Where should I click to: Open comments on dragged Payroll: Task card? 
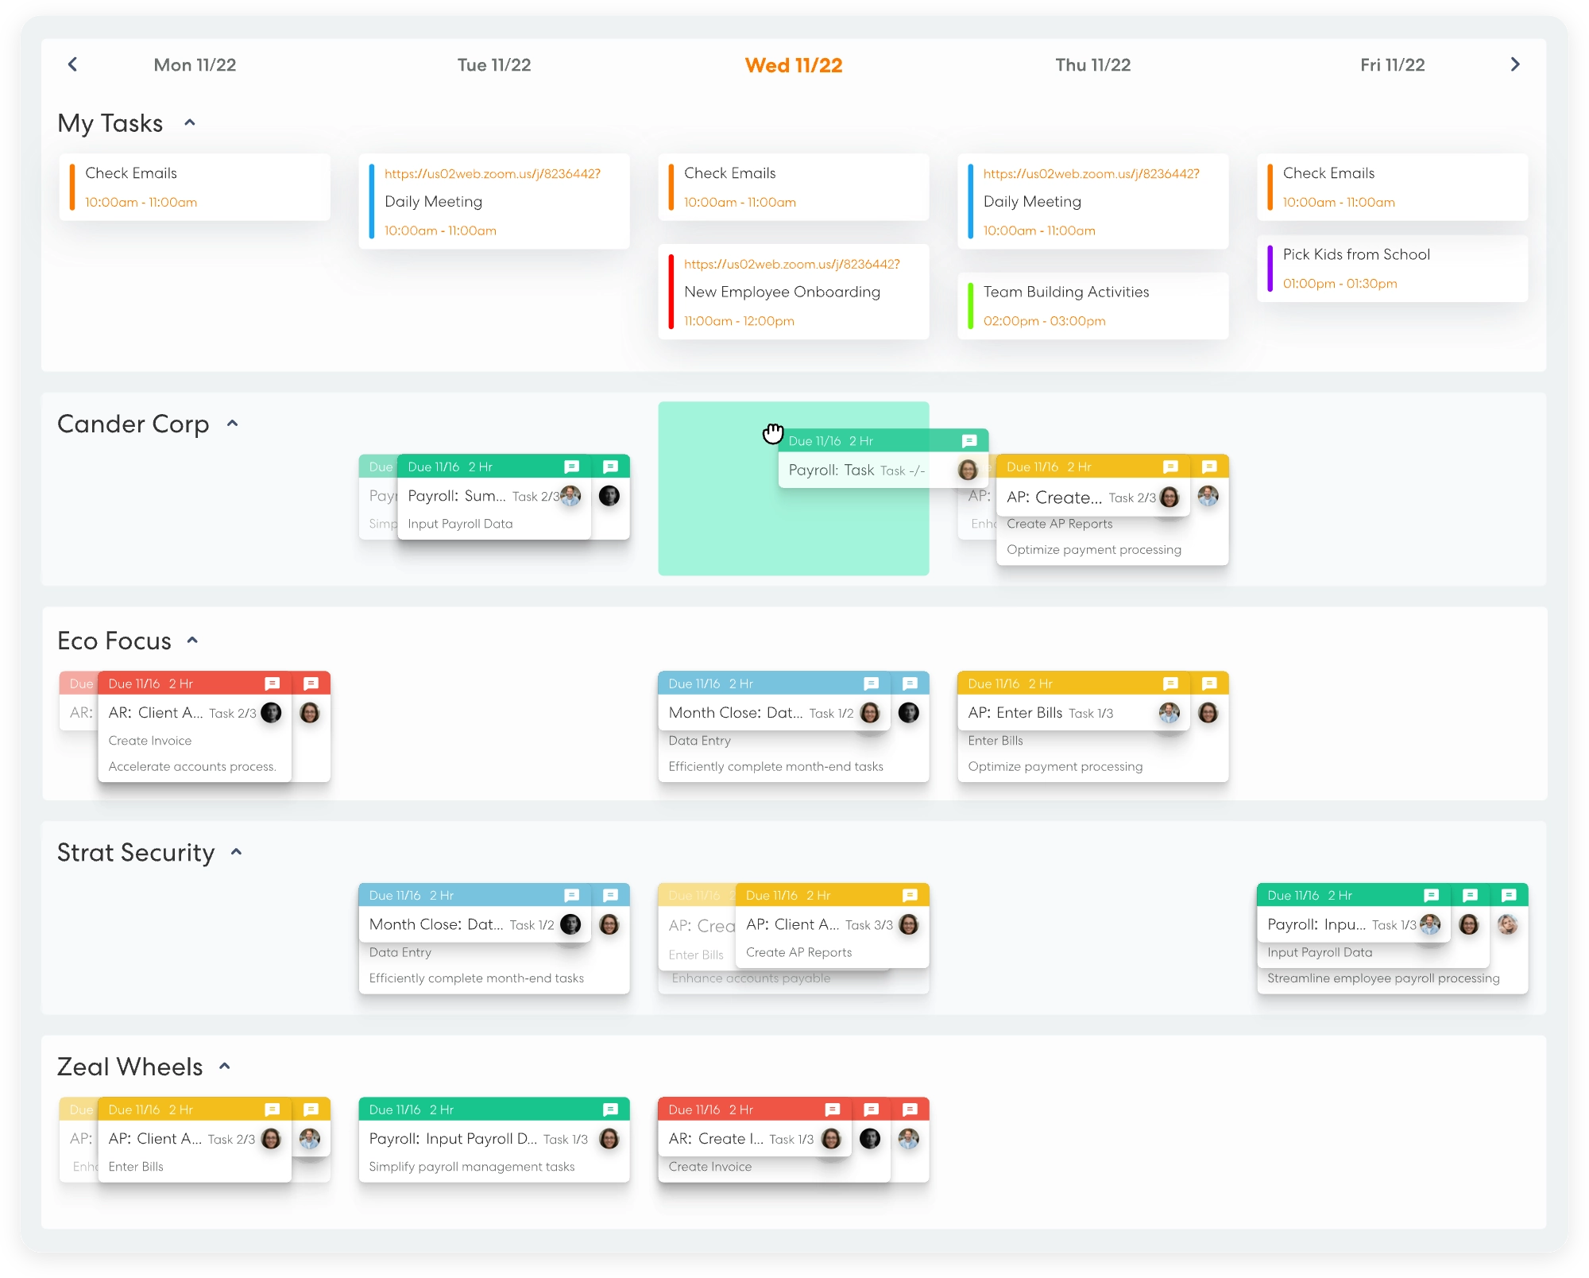coord(969,441)
